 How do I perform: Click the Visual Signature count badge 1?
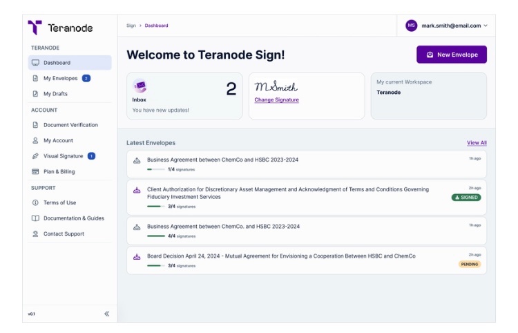point(91,156)
